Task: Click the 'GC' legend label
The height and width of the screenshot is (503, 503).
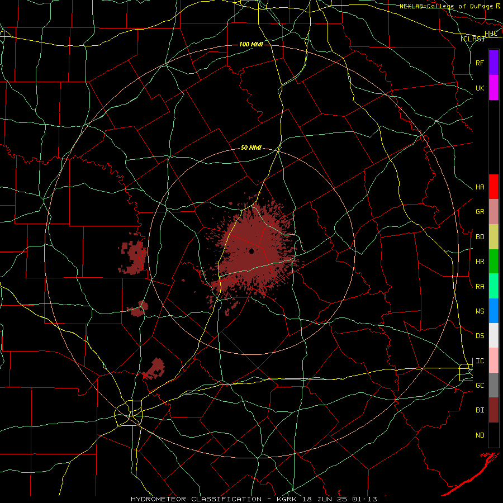Action: tap(480, 386)
